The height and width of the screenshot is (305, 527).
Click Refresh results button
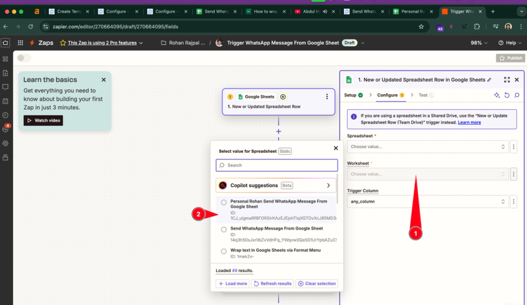tap(273, 284)
